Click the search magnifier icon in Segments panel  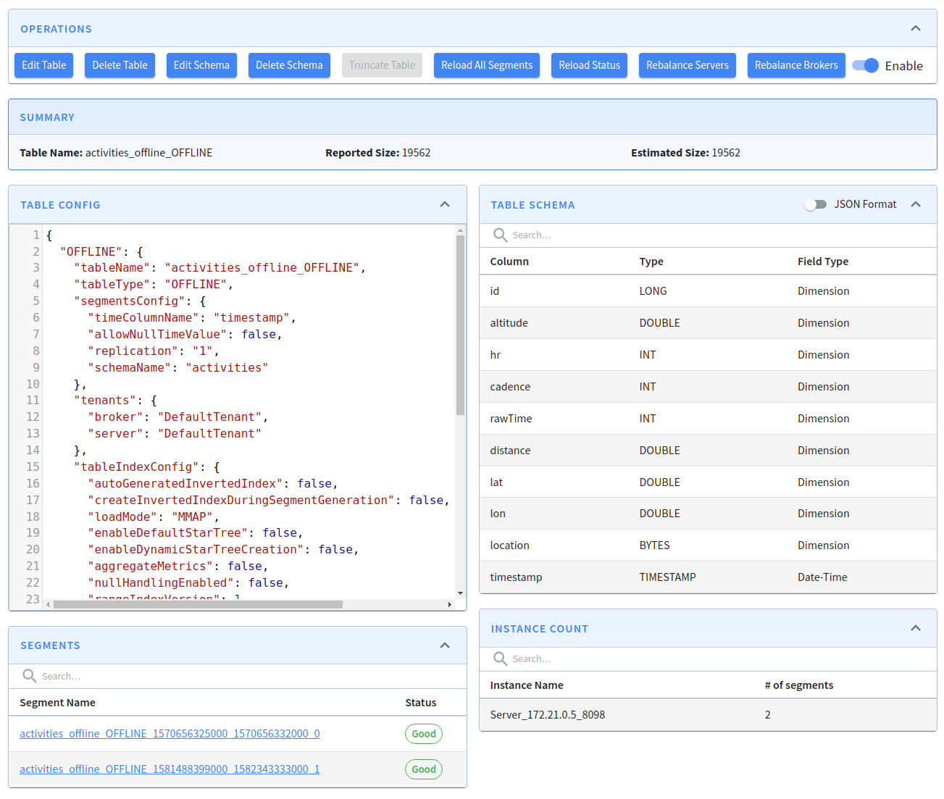pos(29,675)
